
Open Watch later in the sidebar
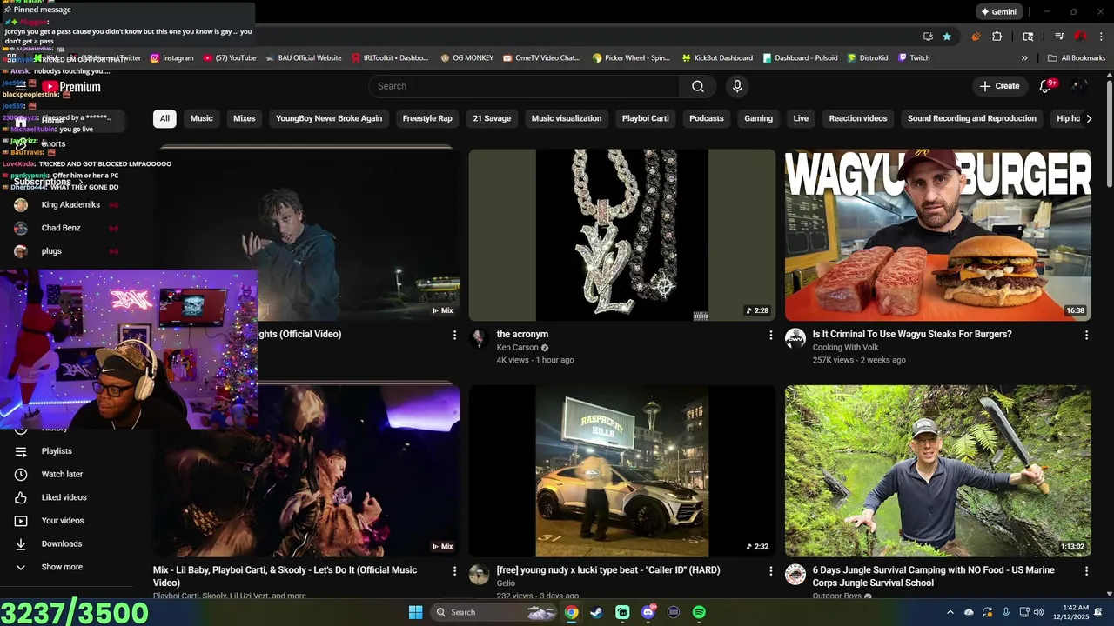62,475
